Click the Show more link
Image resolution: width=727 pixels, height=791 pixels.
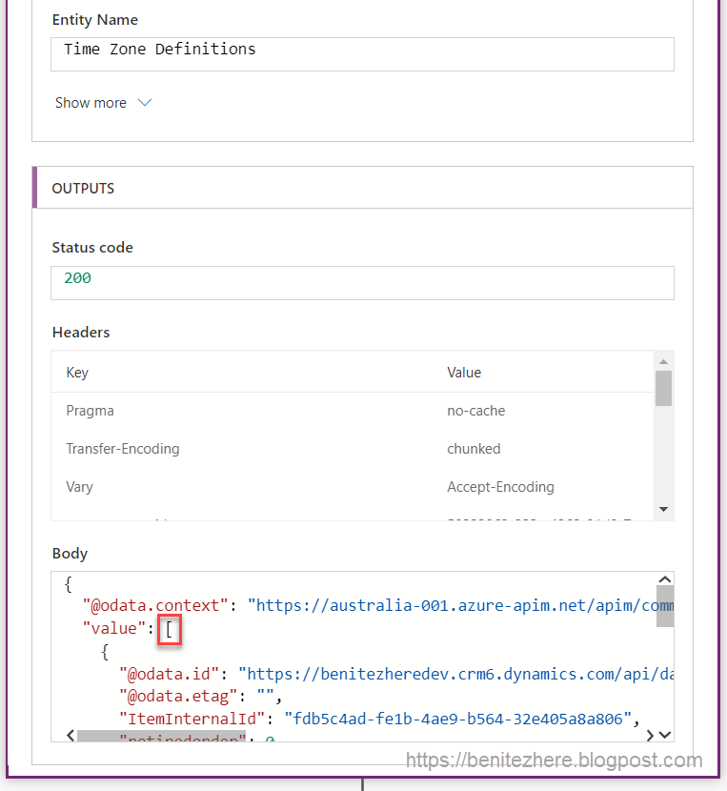(x=91, y=103)
